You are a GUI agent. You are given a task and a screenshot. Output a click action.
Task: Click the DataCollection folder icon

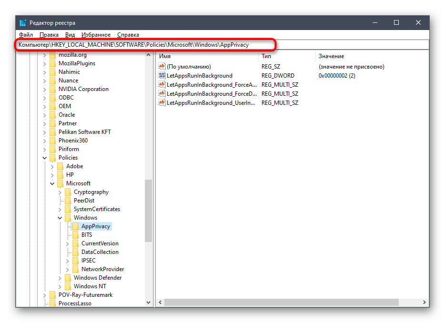pyautogui.click(x=76, y=252)
